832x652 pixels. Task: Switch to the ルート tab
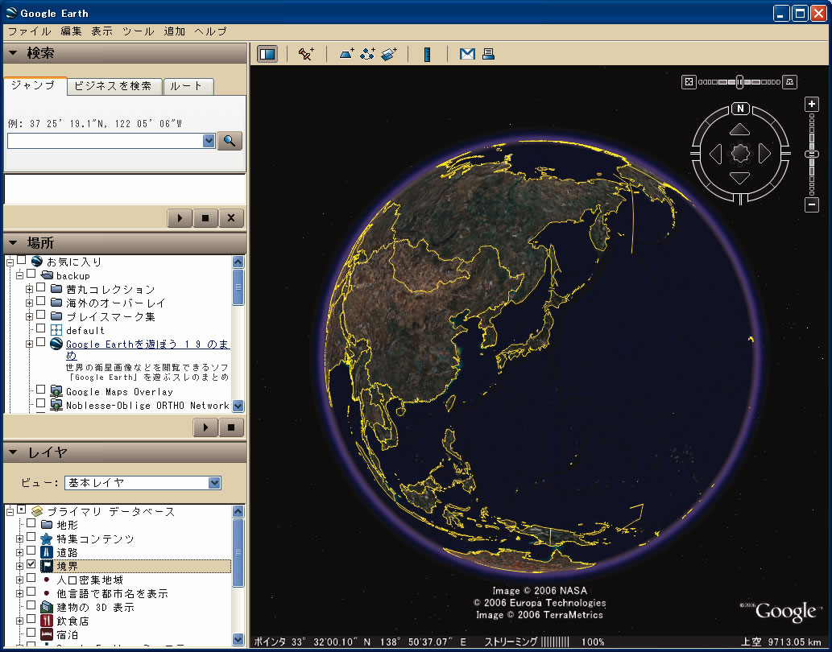[188, 86]
